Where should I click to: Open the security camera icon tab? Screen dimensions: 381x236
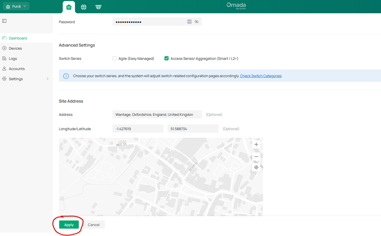(x=98, y=7)
